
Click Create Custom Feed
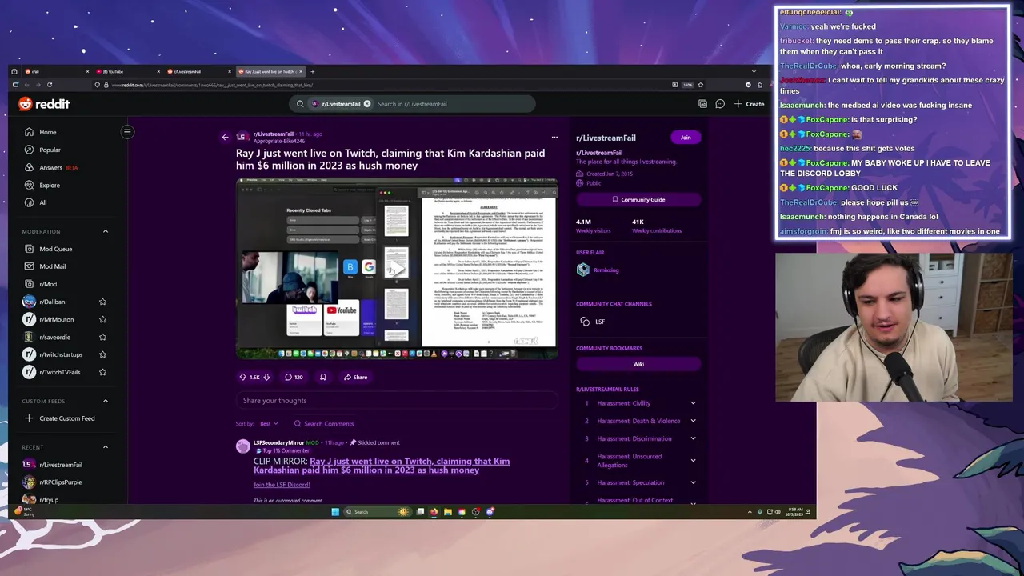coord(60,418)
